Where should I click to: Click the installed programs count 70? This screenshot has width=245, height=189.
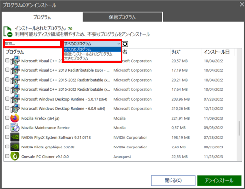70,29
